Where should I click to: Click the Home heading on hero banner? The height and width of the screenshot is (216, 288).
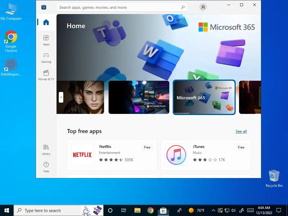[76, 26]
